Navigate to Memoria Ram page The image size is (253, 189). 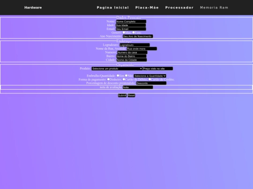click(214, 7)
